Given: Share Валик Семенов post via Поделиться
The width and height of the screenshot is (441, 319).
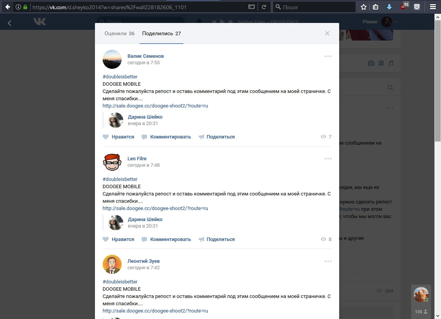Looking at the screenshot, I should point(217,137).
